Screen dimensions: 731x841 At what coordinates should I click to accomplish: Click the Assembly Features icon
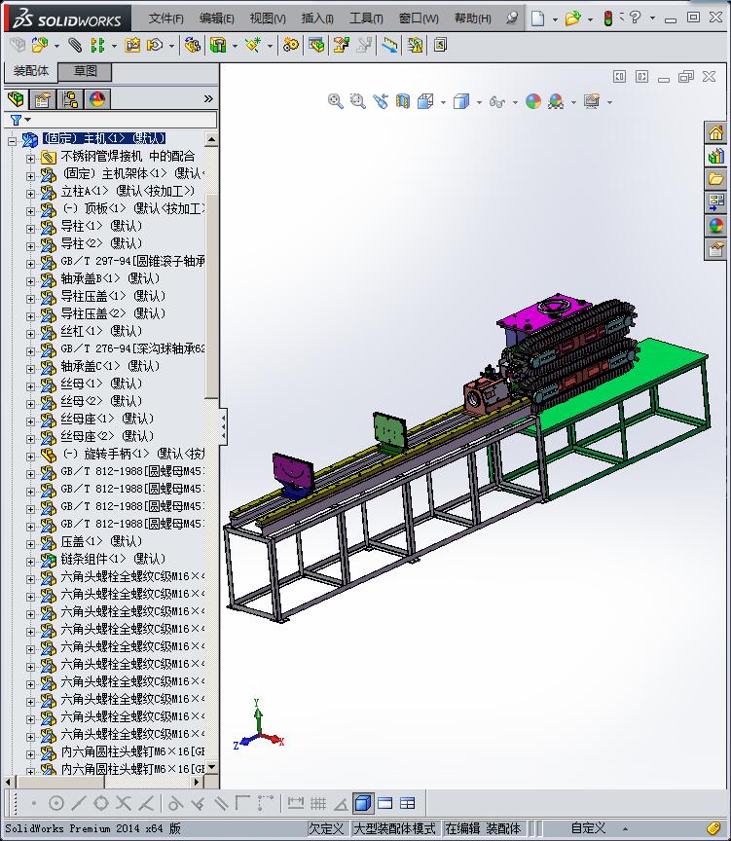click(218, 45)
